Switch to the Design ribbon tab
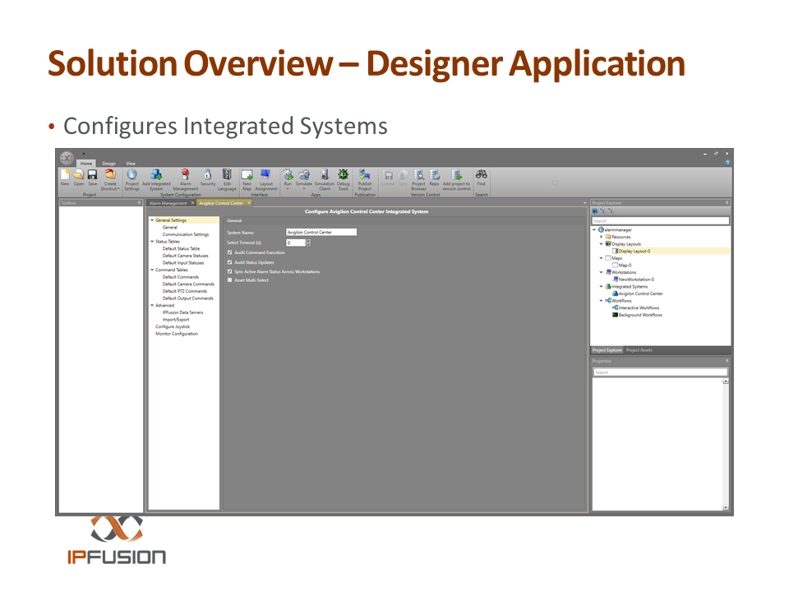The height and width of the screenshot is (592, 789). pyautogui.click(x=109, y=164)
